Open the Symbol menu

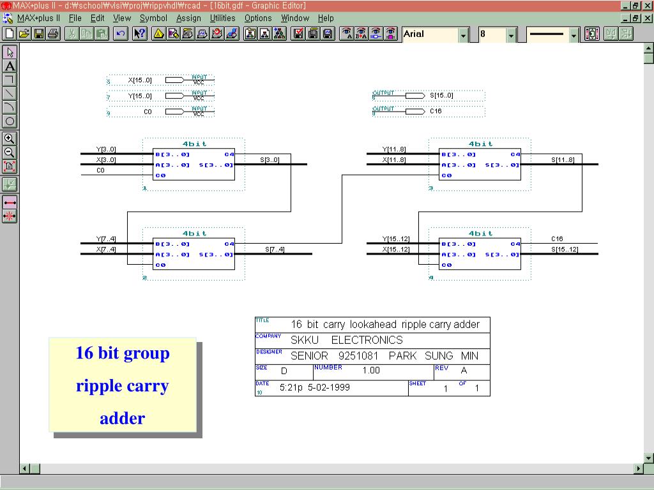153,18
